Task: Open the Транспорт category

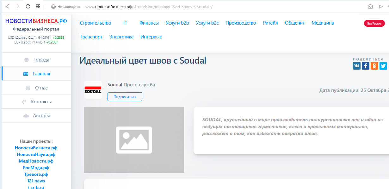Action: 91,37
